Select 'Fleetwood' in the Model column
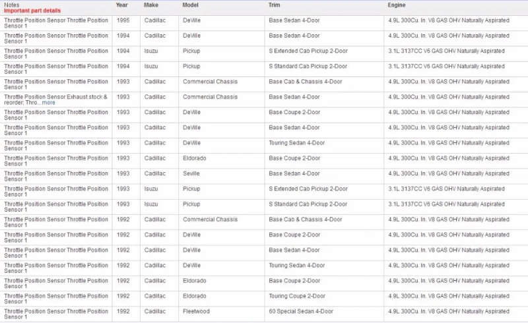The image size is (528, 323). (x=196, y=311)
